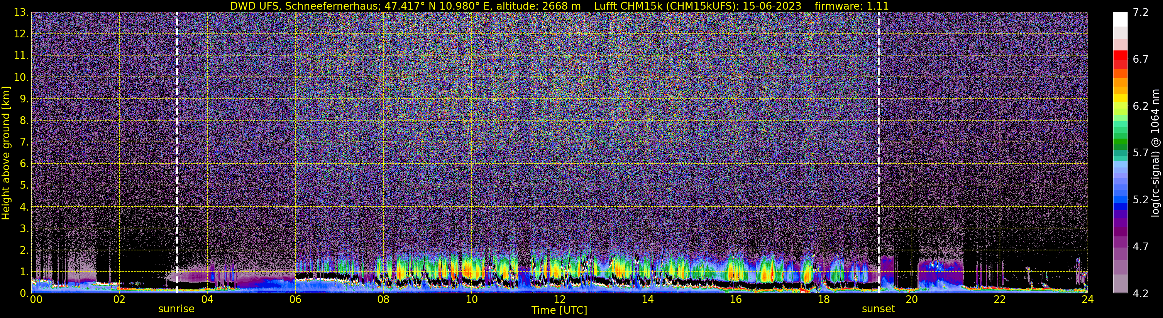Click the '24' time tick label
Viewport: 1163px width, 318px height.
point(1088,300)
